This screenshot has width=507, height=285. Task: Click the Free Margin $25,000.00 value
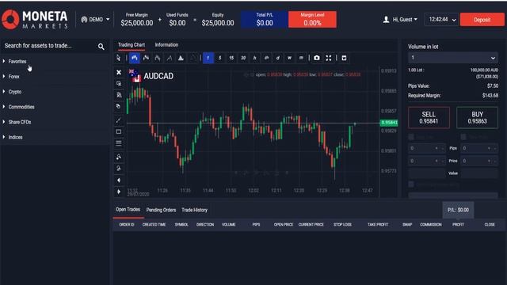click(137, 23)
